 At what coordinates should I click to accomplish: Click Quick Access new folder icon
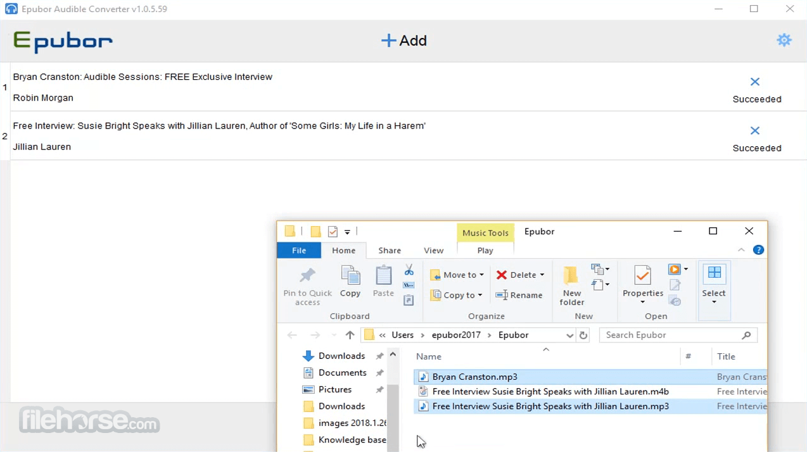point(315,232)
